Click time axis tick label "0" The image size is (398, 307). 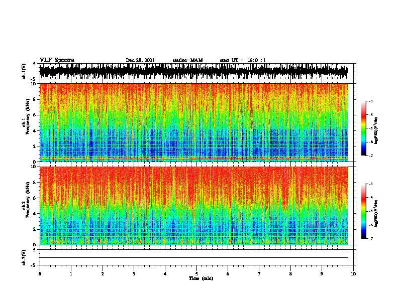click(40, 273)
